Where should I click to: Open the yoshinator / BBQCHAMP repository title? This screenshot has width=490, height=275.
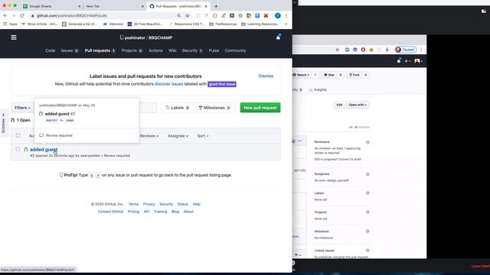pos(146,37)
